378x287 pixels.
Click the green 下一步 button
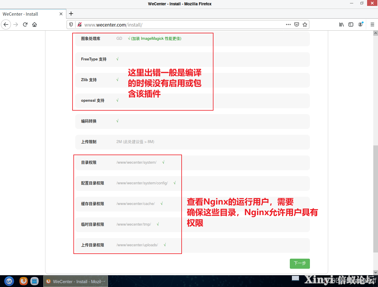[x=300, y=263]
